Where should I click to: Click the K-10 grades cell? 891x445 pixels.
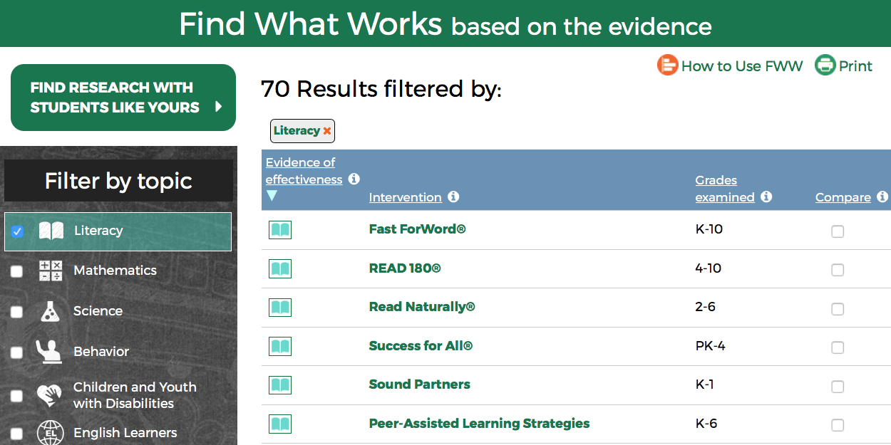click(x=711, y=229)
